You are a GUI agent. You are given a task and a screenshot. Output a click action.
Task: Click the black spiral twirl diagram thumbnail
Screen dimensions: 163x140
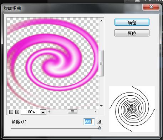click(x=132, y=109)
